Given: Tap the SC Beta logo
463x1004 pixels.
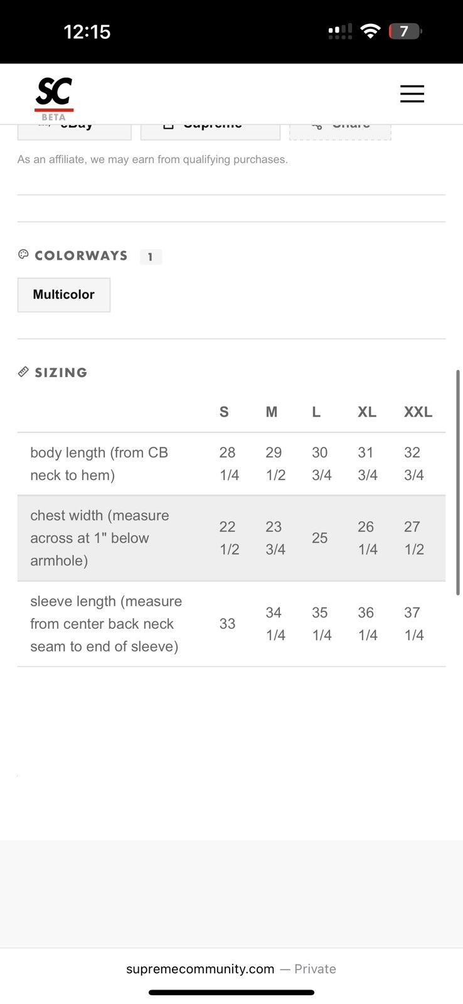Looking at the screenshot, I should (x=54, y=99).
